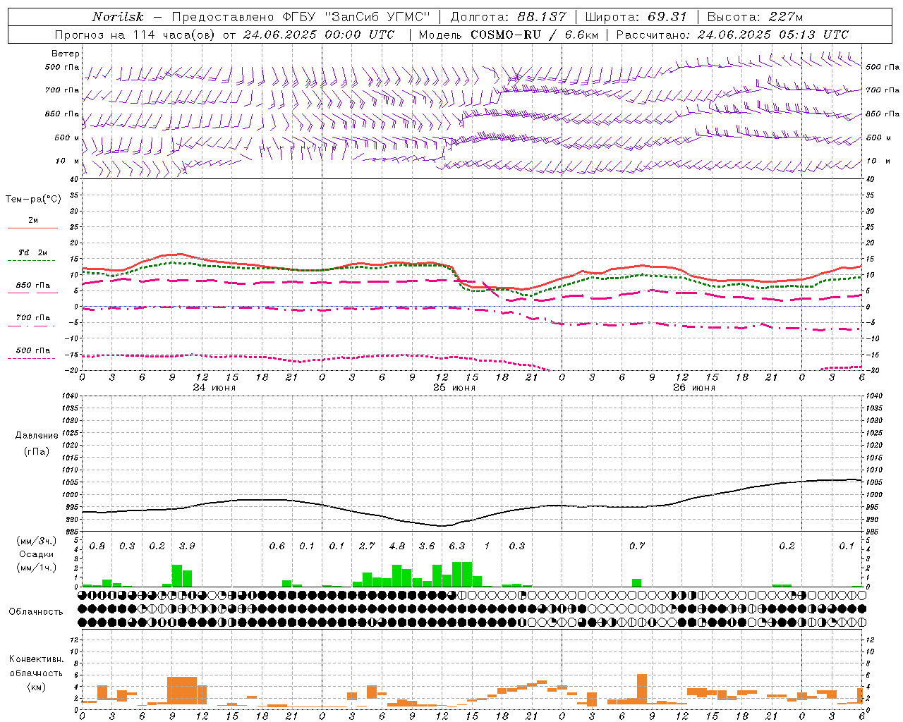Click the 'Модель COSMO-RU / 6.6км' model label

[x=508, y=35]
